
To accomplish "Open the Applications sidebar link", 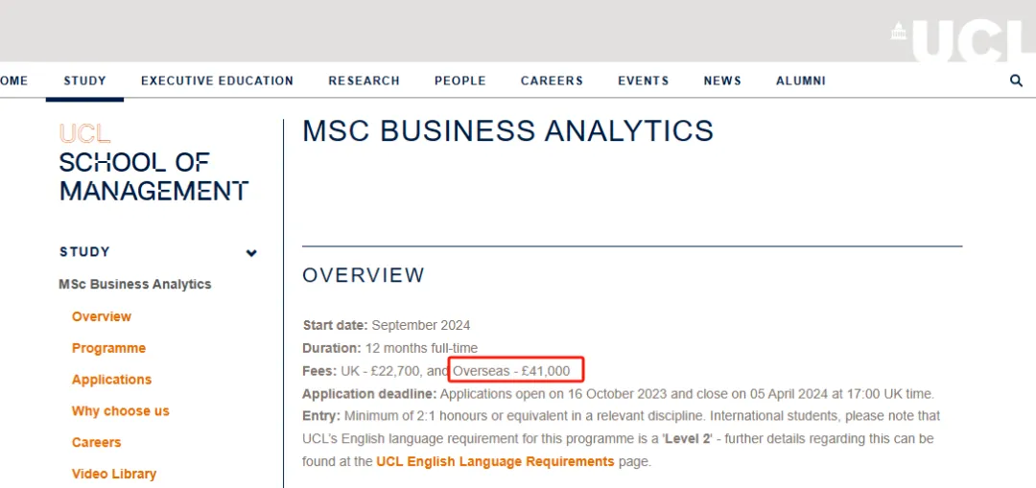I will click(111, 380).
